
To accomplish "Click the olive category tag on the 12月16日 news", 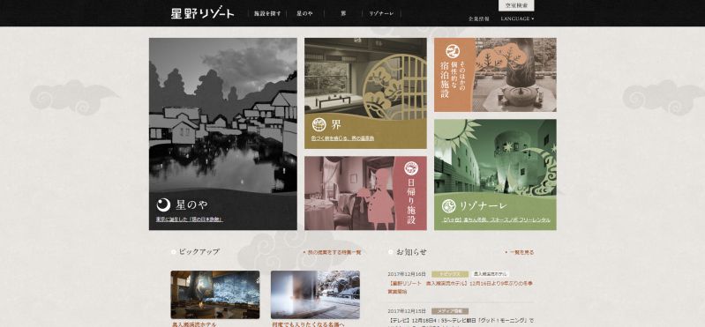I will tap(450, 274).
